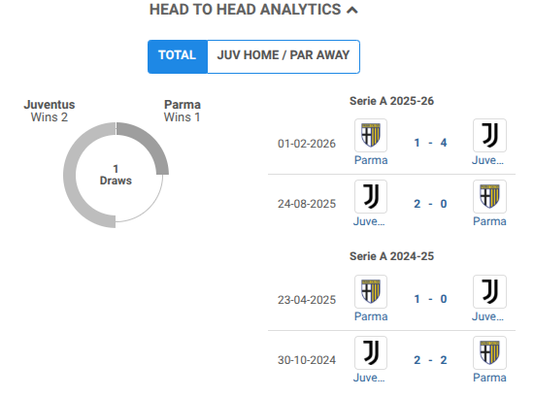Switch to JUV HOME / PAR AWAY tab
This screenshot has width=534, height=397.
[x=284, y=56]
